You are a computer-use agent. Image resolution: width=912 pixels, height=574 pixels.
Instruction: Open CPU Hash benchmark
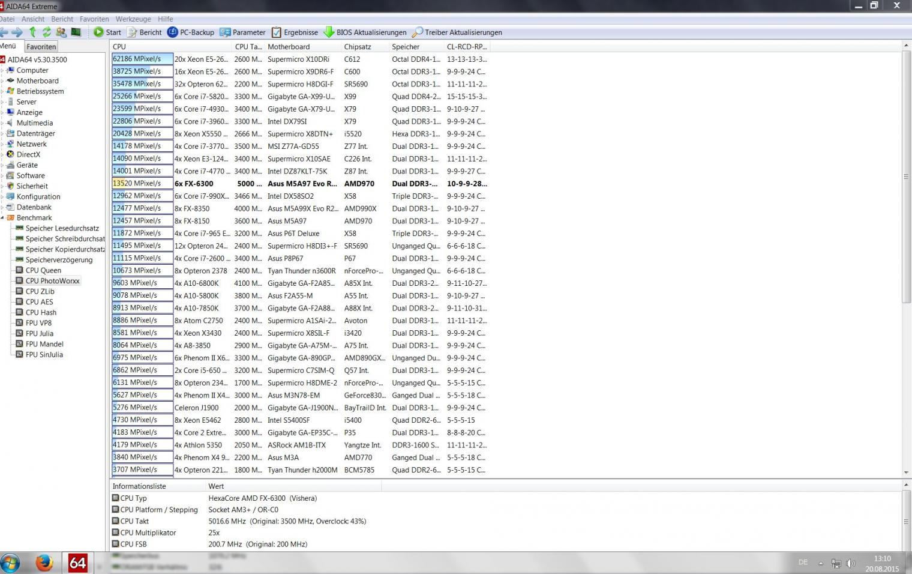pyautogui.click(x=41, y=312)
